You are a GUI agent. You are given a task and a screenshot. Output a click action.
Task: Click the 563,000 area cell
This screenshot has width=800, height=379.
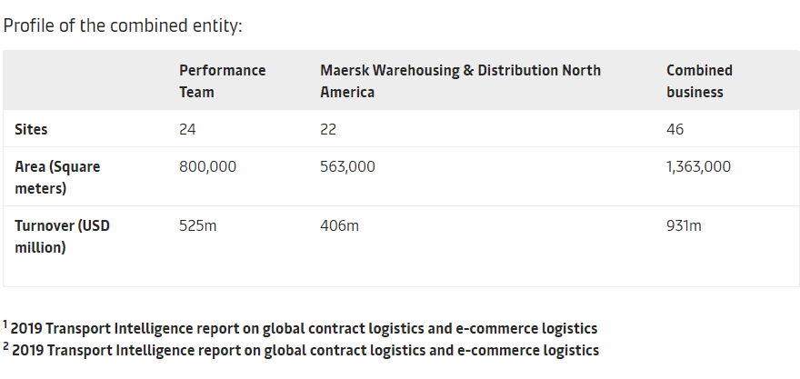coord(347,167)
